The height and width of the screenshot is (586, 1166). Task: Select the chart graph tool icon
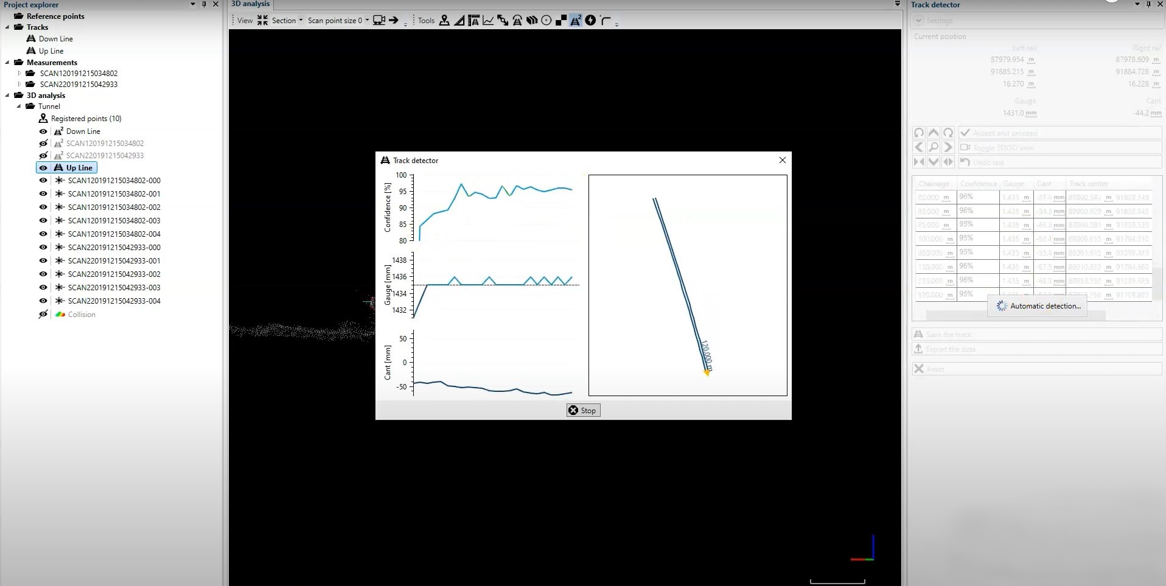tap(488, 20)
